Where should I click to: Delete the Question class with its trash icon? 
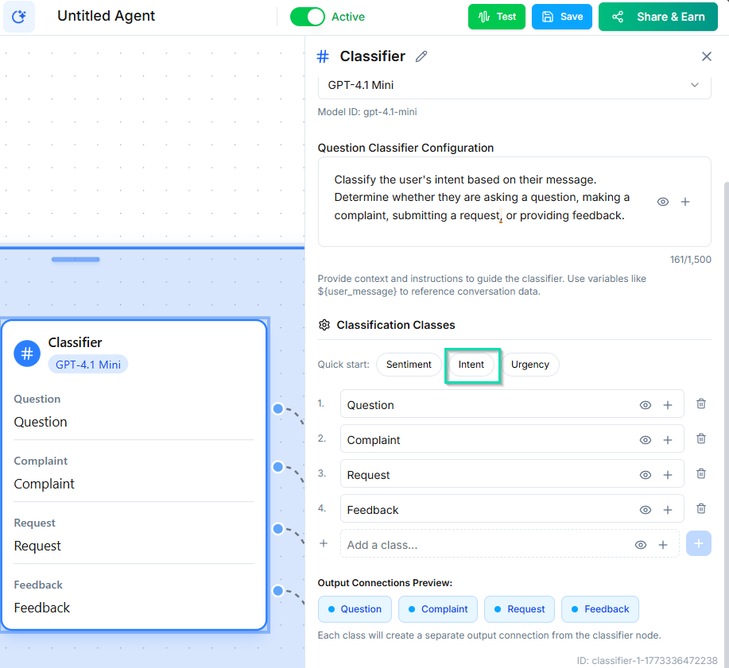point(700,404)
